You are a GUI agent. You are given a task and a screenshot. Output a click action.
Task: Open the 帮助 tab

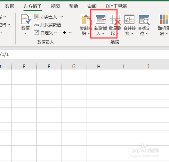74,6
